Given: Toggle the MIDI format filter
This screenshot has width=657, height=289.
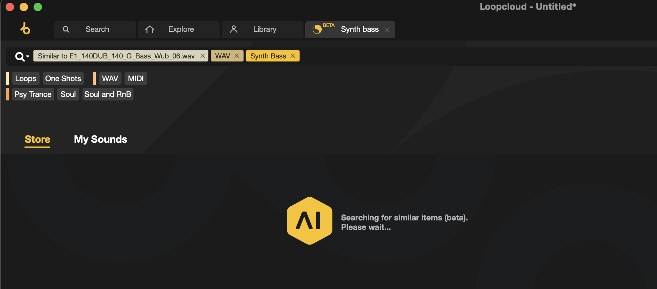Looking at the screenshot, I should 136,79.
